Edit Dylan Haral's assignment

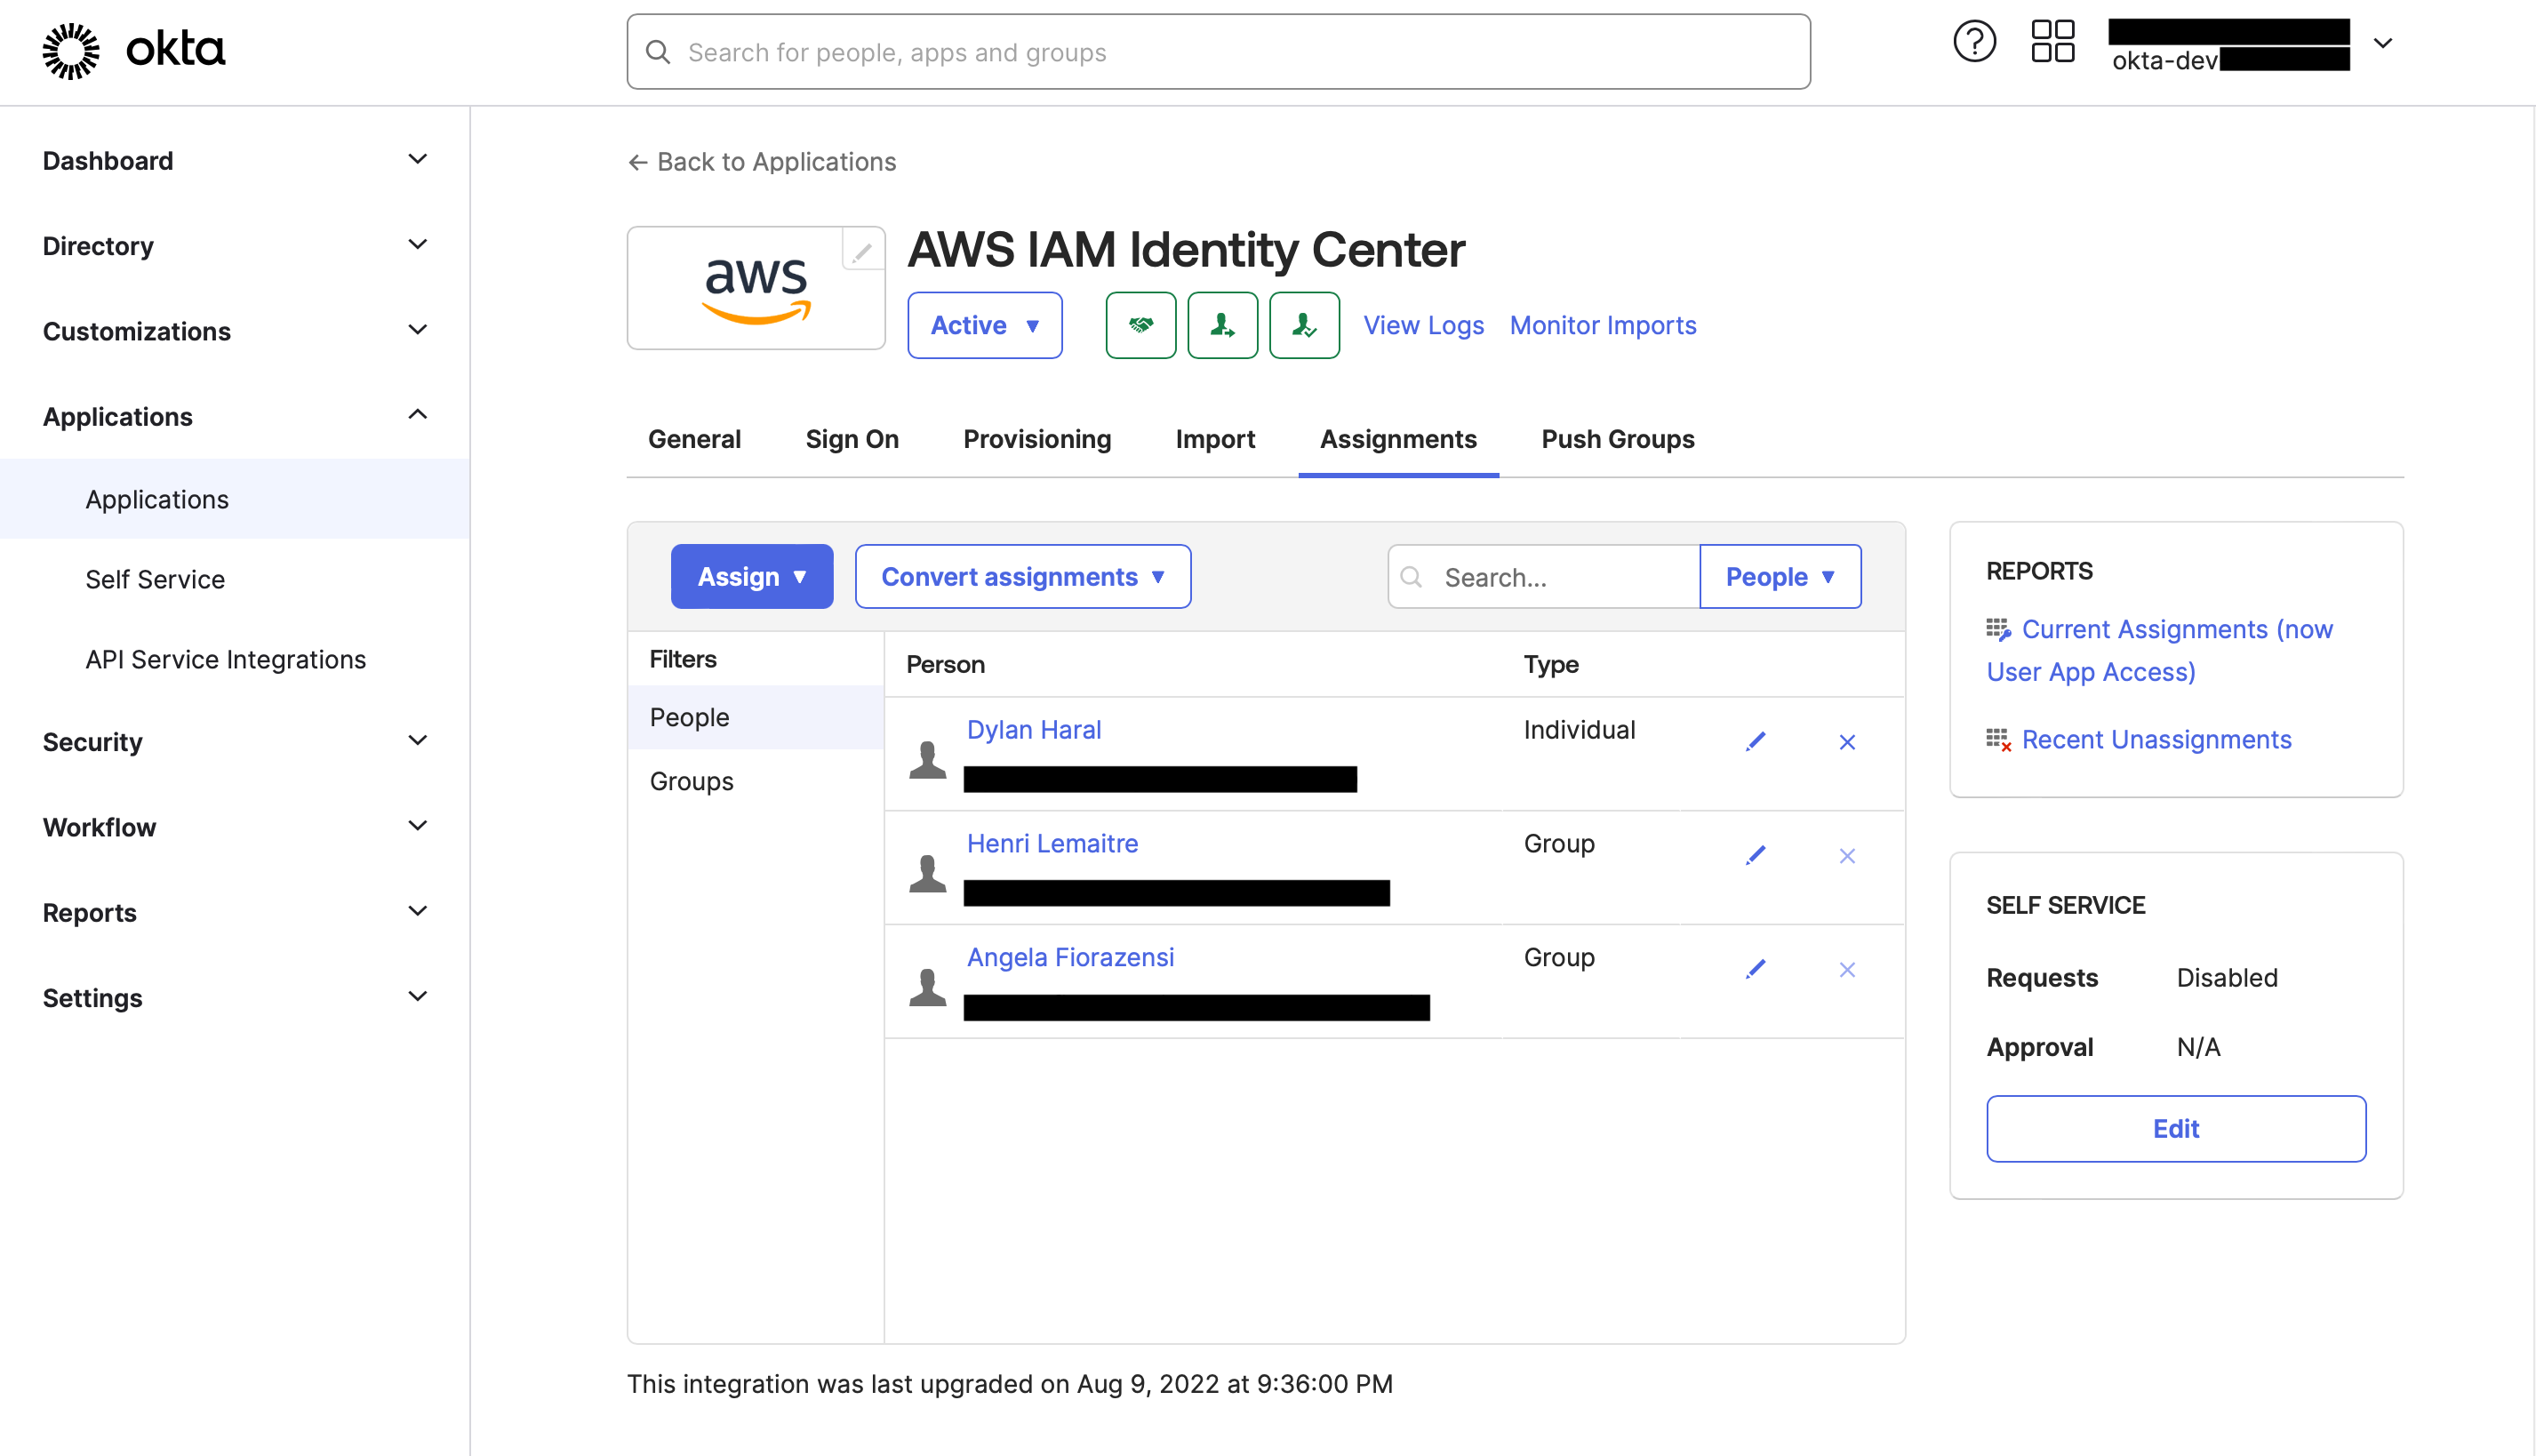[x=1756, y=742]
